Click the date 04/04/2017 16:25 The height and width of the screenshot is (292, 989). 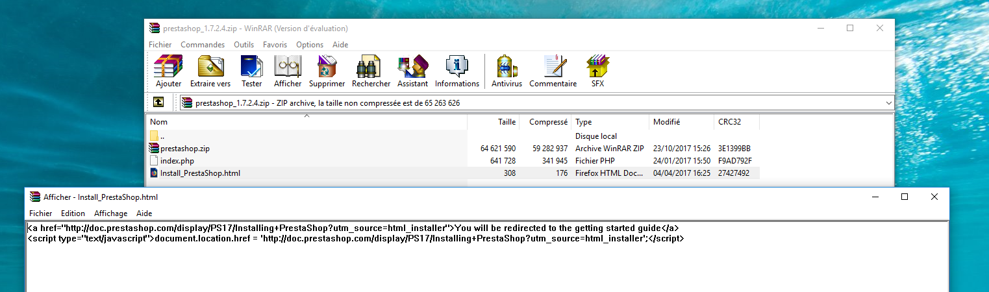coord(682,173)
